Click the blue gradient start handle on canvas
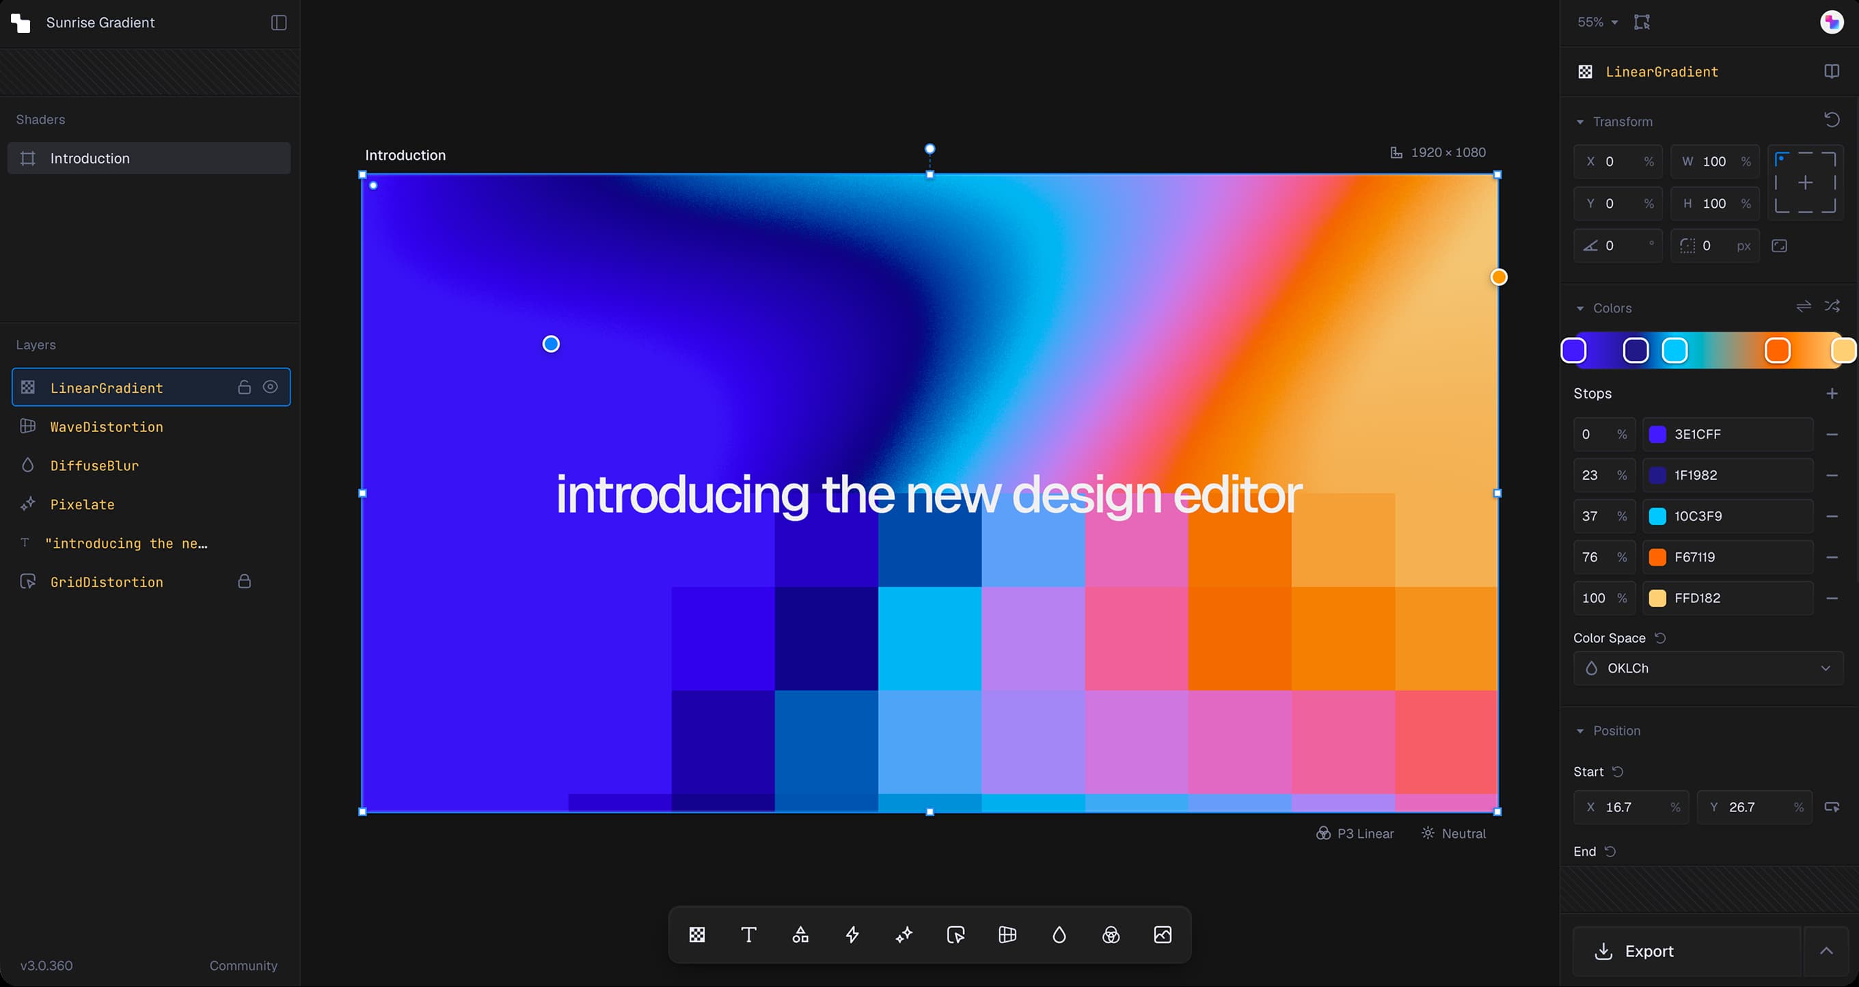 [551, 344]
